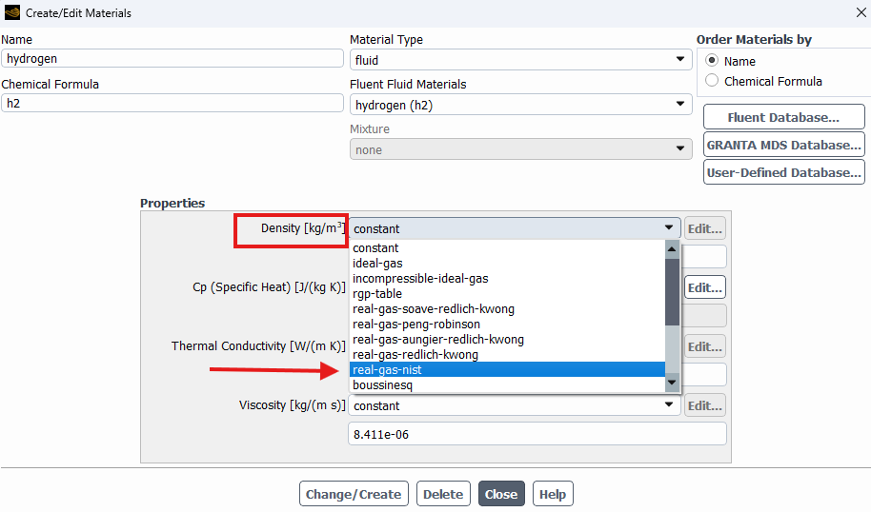
Task: Select Chemical Formula ordering radio button
Action: [712, 81]
